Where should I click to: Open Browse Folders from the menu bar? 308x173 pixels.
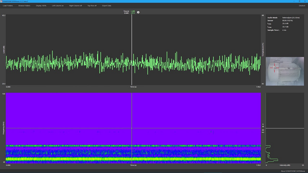pyautogui.click(x=24, y=6)
